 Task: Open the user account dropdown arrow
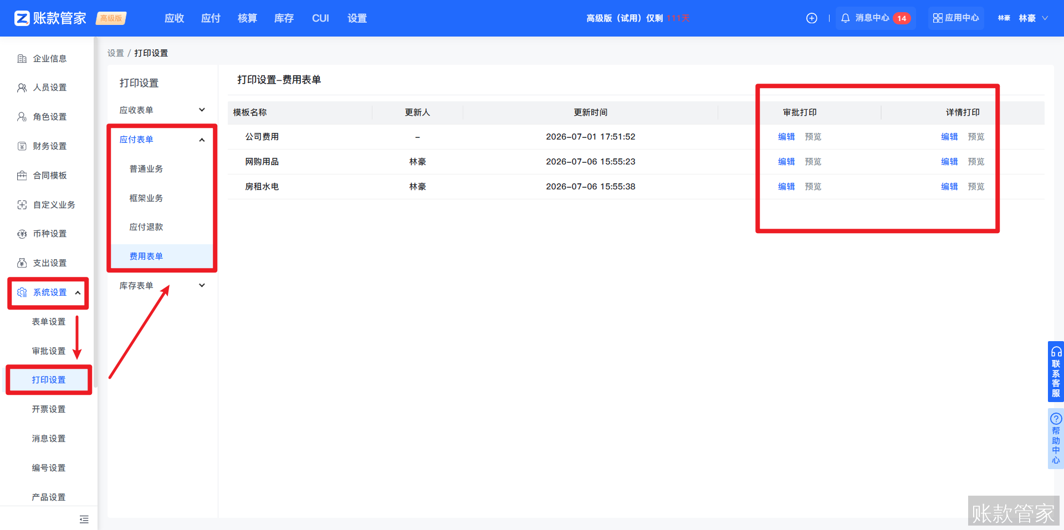point(1045,18)
